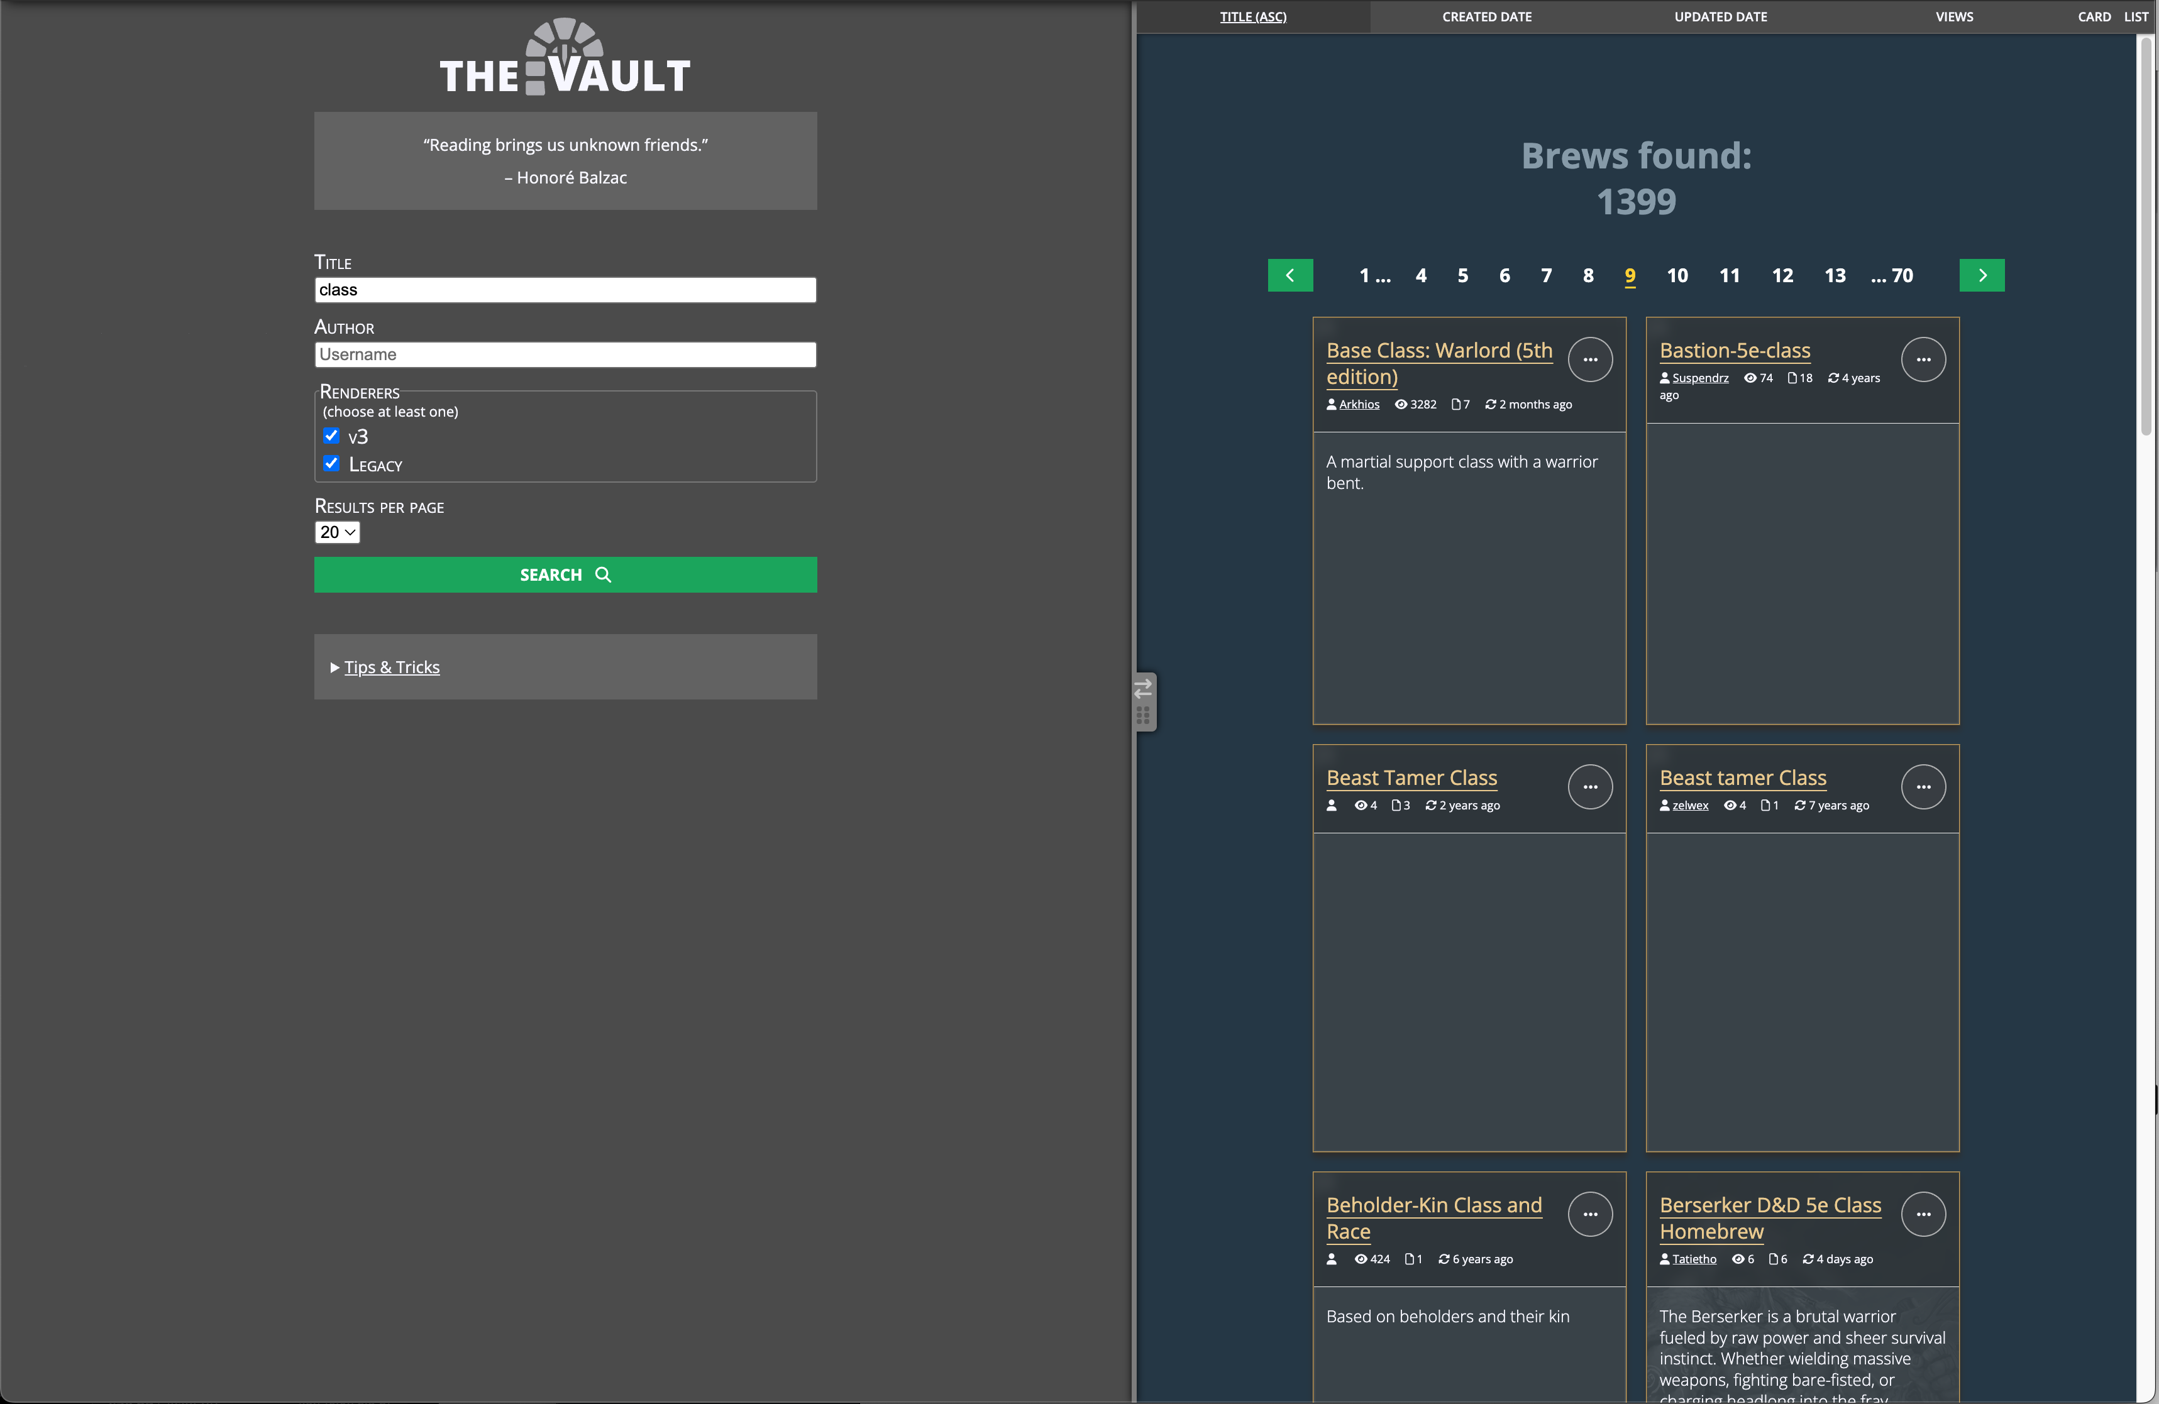Screen dimensions: 2159x1404
Task: Click the Author username input field
Action: coord(565,354)
